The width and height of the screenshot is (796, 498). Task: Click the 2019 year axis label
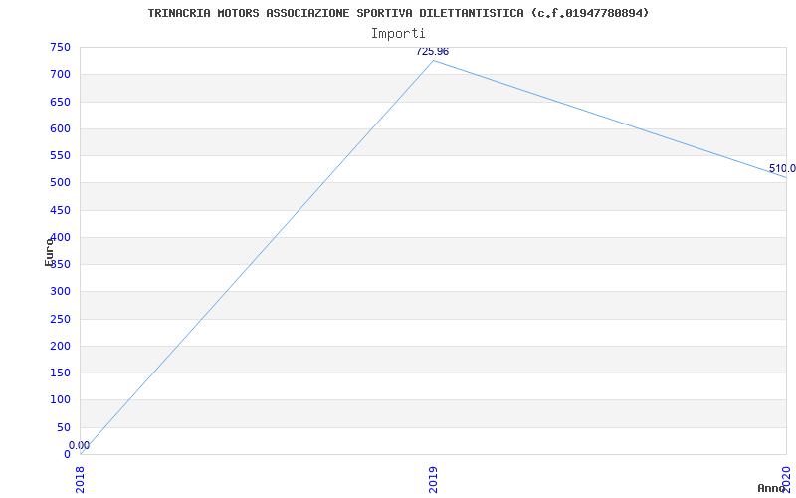pos(433,480)
